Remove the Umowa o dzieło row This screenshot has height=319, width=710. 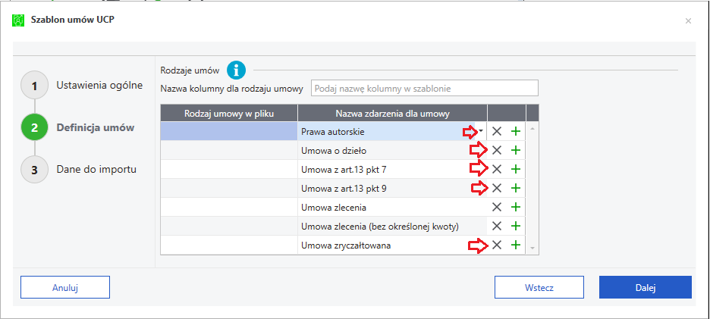497,150
